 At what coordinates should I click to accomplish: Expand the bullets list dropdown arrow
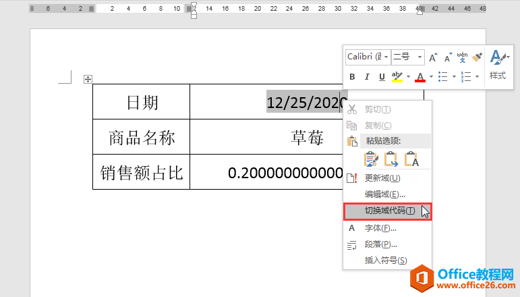[x=453, y=77]
